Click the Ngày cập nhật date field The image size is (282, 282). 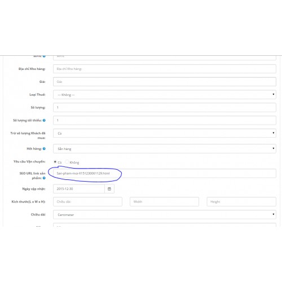(x=79, y=189)
